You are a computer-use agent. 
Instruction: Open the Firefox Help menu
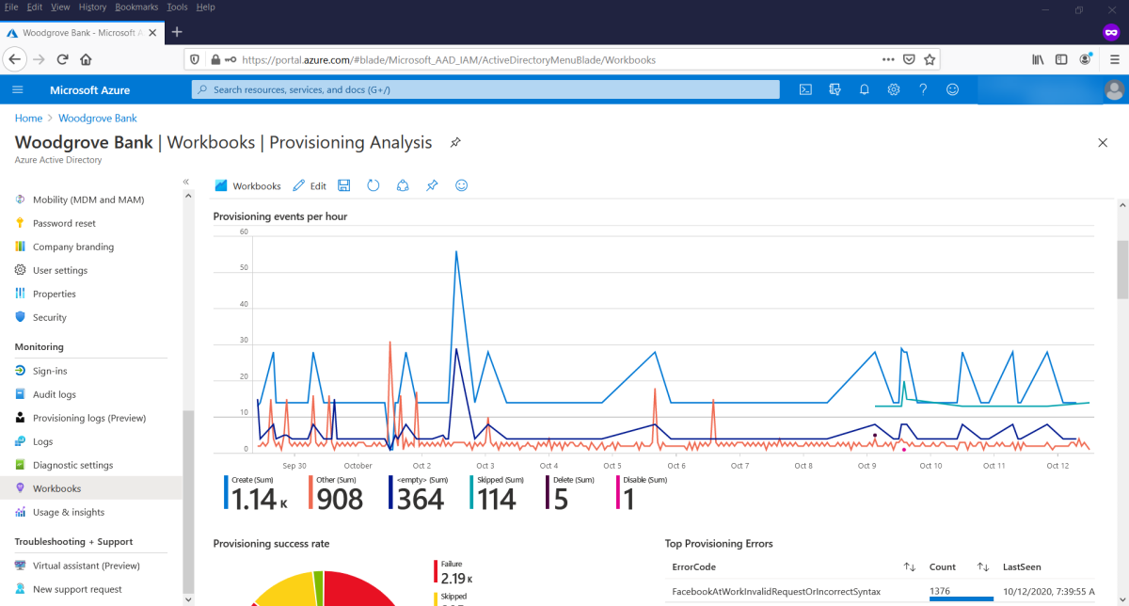[x=205, y=7]
